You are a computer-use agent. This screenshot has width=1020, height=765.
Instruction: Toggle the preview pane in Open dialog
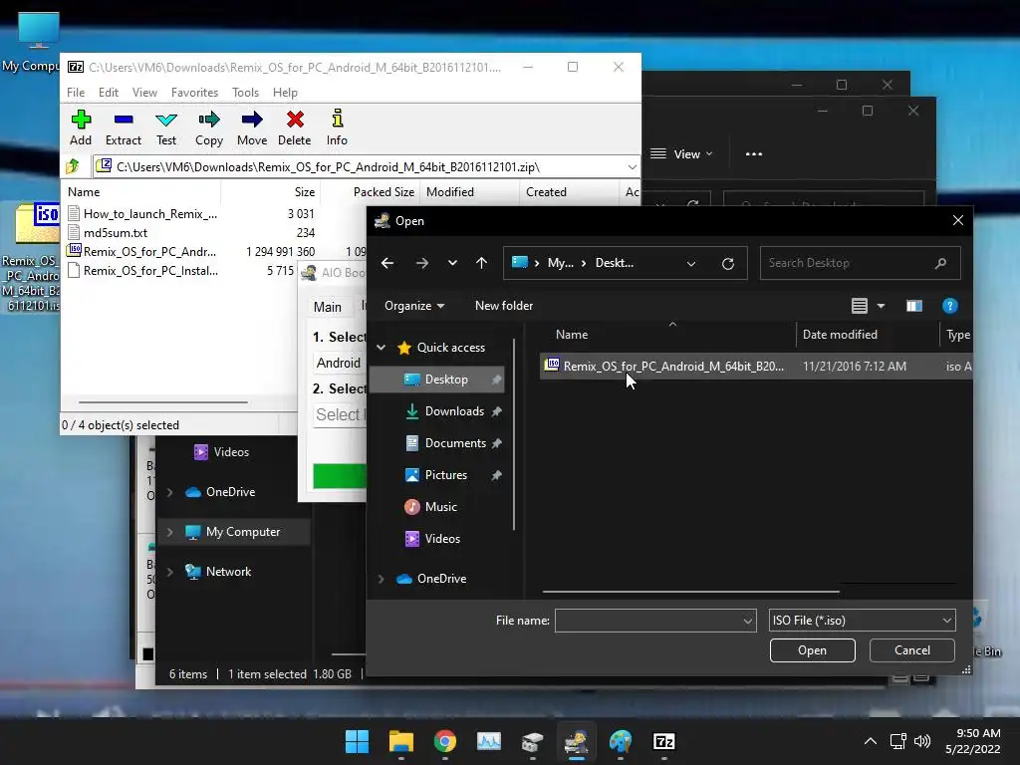click(x=914, y=306)
